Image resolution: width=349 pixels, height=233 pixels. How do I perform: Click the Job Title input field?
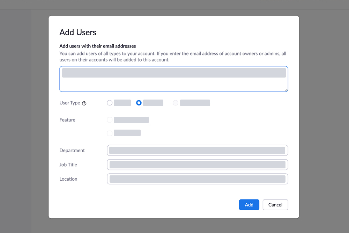[197, 165]
